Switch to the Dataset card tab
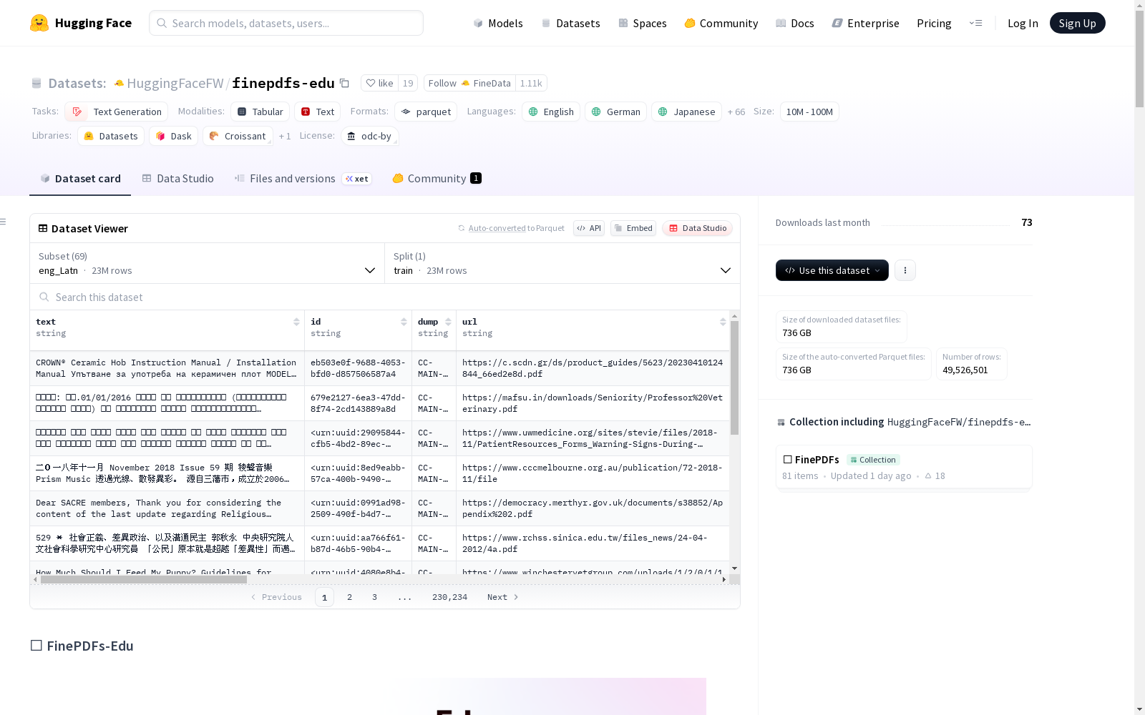1145x715 pixels. coord(80,179)
